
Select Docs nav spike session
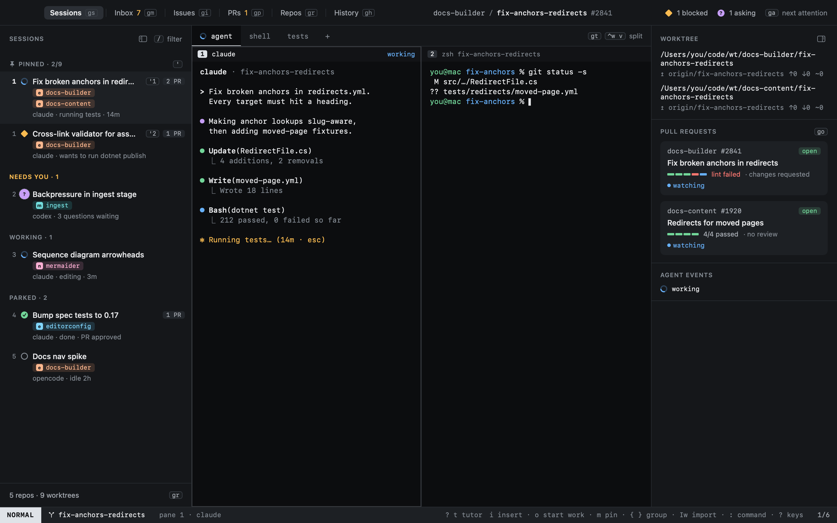pos(96,367)
